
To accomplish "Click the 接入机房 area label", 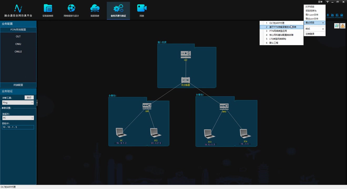I will (x=162, y=42).
